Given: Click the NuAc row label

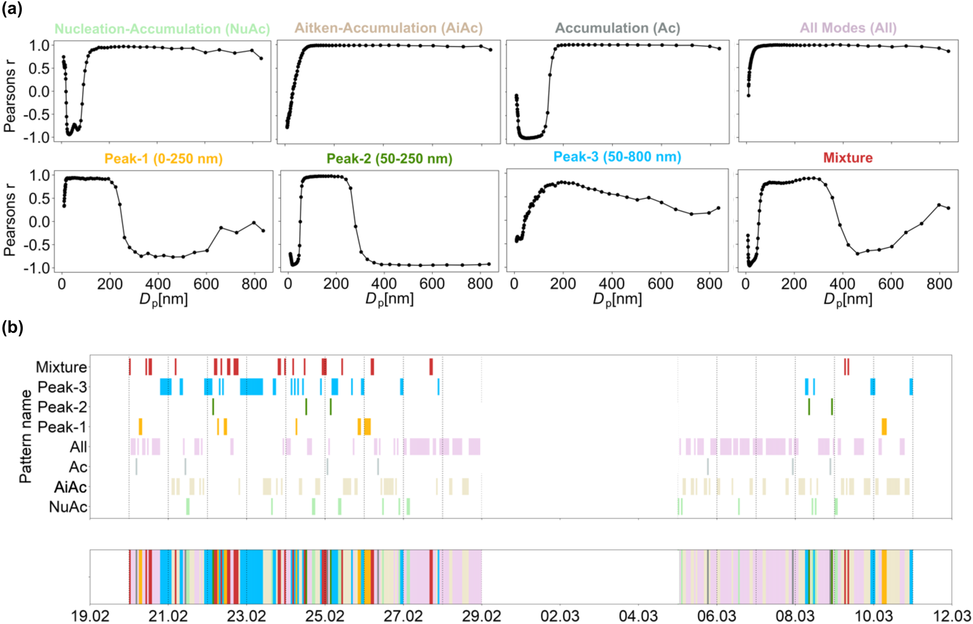Looking at the screenshot, I should (68, 507).
